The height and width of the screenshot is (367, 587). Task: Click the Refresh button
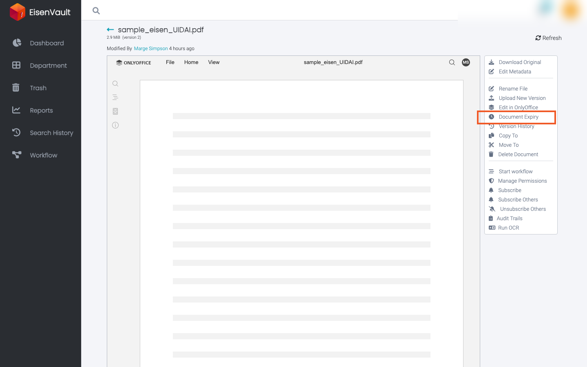(x=548, y=38)
